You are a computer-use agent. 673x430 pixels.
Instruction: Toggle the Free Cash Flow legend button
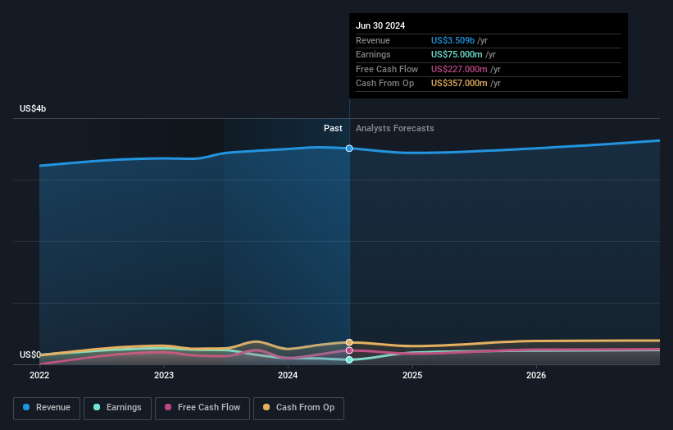[x=202, y=408]
